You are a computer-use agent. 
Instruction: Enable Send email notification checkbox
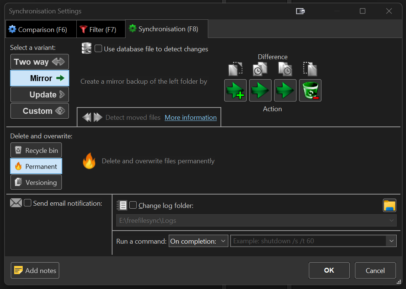[x=28, y=203]
